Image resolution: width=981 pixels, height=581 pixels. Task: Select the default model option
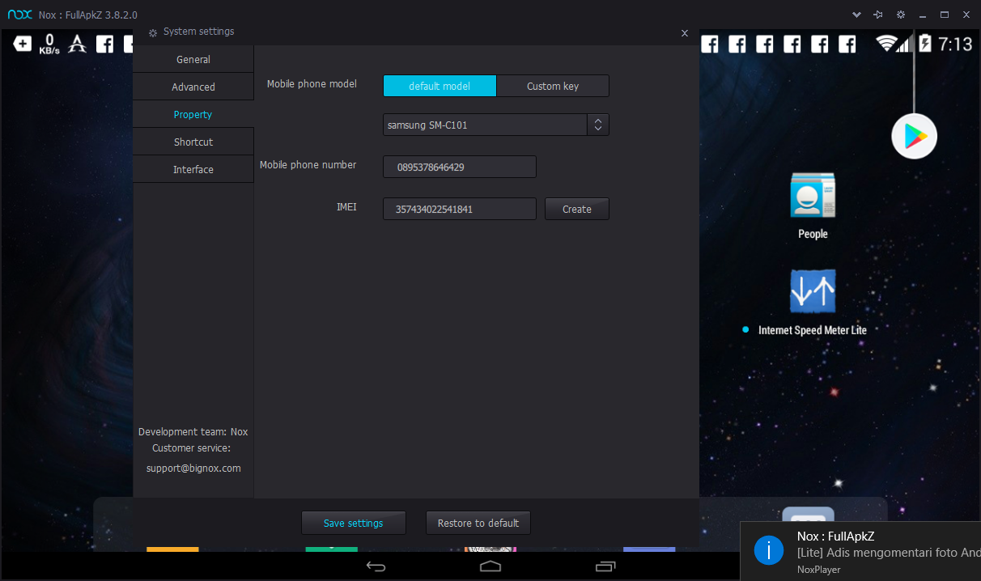(440, 86)
